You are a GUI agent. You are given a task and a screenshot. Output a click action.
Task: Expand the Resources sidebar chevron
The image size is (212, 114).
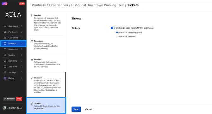tap(22, 49)
